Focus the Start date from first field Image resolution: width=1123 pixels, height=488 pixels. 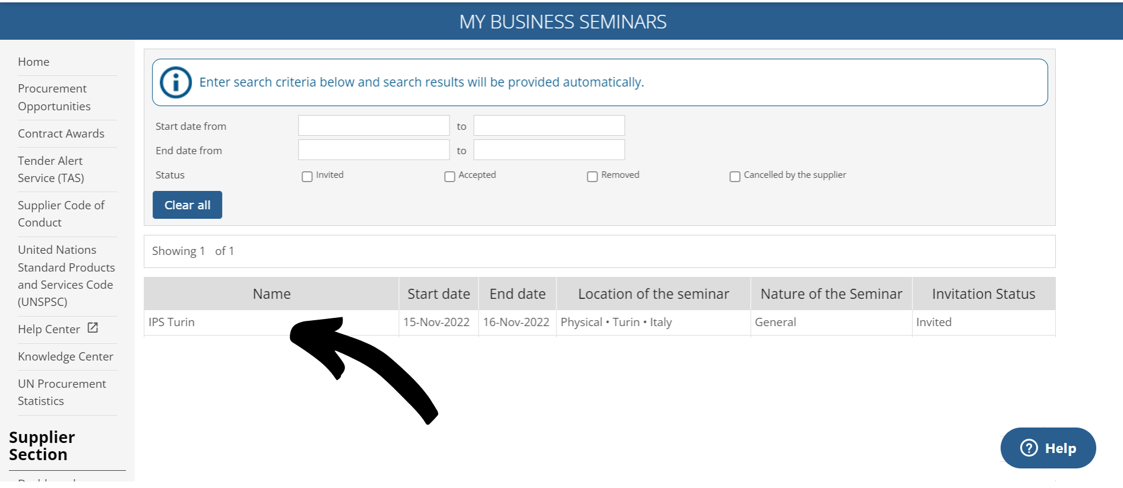[x=374, y=126]
